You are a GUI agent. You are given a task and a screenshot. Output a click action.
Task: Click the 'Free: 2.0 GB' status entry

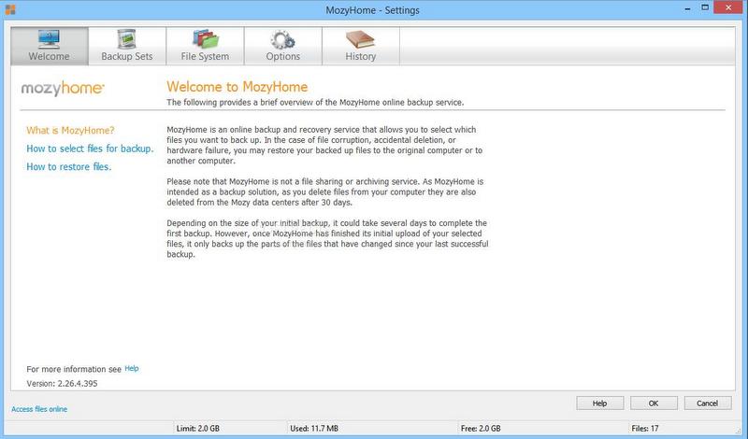point(481,429)
